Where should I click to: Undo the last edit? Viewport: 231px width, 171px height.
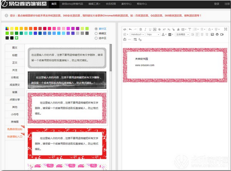[130, 29]
